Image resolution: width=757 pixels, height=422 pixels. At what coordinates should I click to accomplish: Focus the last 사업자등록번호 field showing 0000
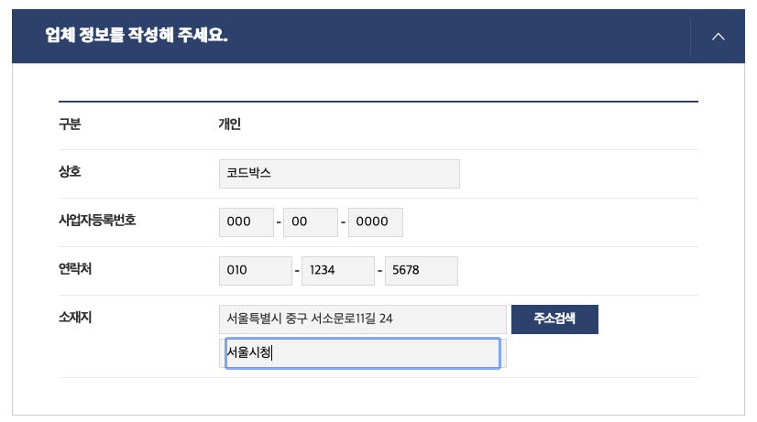pos(375,222)
